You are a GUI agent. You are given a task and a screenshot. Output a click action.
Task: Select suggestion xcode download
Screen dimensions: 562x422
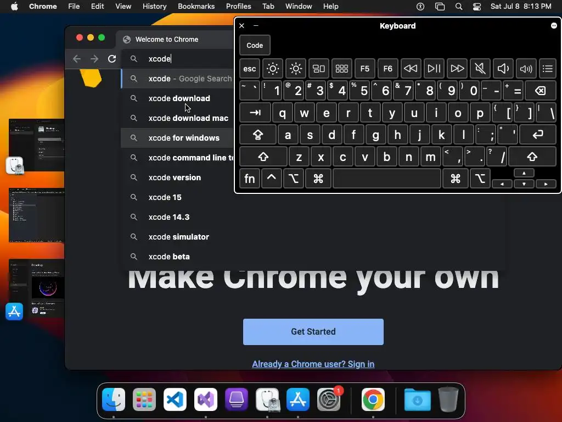point(178,98)
